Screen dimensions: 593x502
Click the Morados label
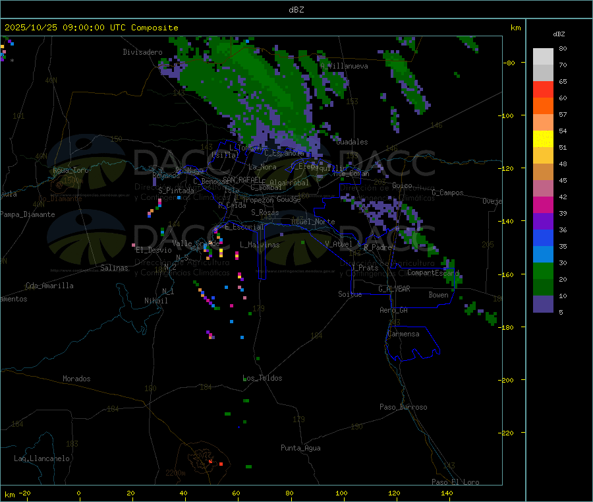76,379
